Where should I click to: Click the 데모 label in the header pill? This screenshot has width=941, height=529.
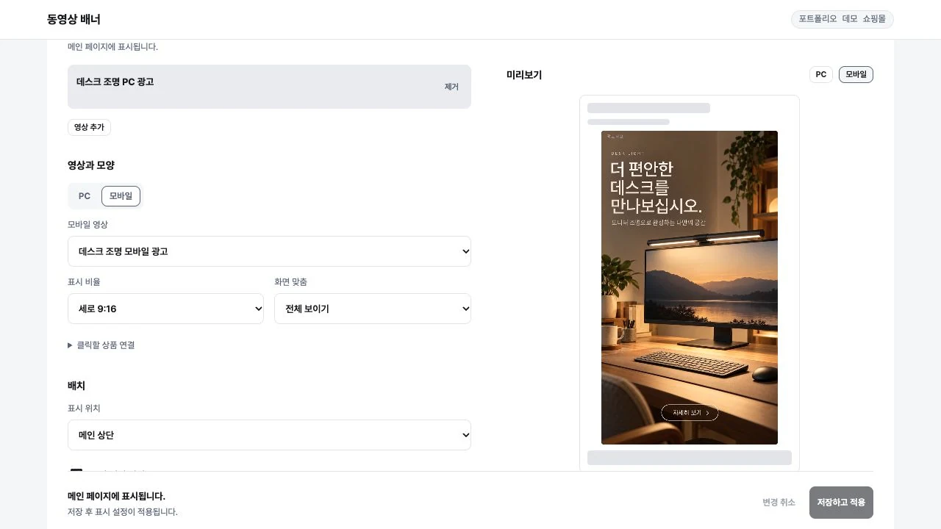click(x=850, y=19)
